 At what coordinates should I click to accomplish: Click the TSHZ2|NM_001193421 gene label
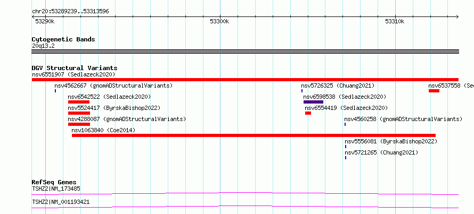(61, 202)
